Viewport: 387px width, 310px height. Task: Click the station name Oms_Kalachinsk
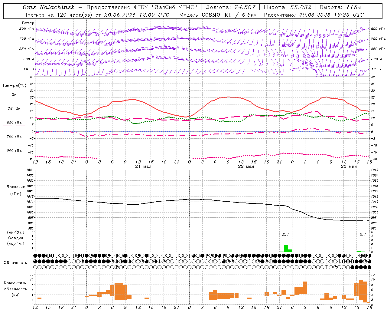click(x=48, y=7)
